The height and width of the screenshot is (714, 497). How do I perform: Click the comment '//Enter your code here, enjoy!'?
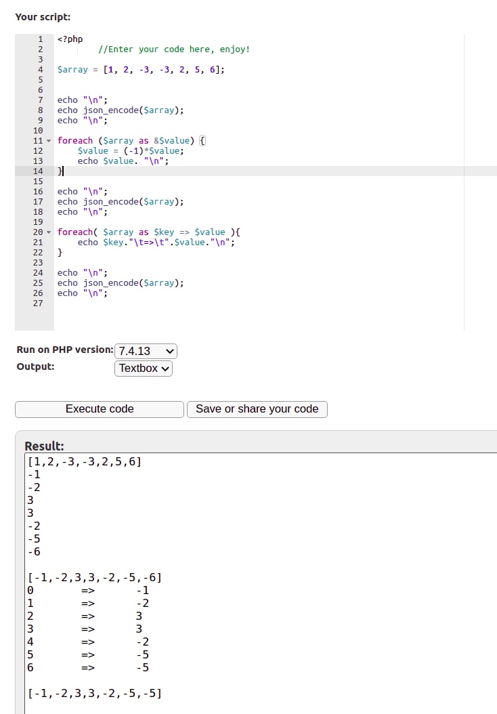point(174,49)
